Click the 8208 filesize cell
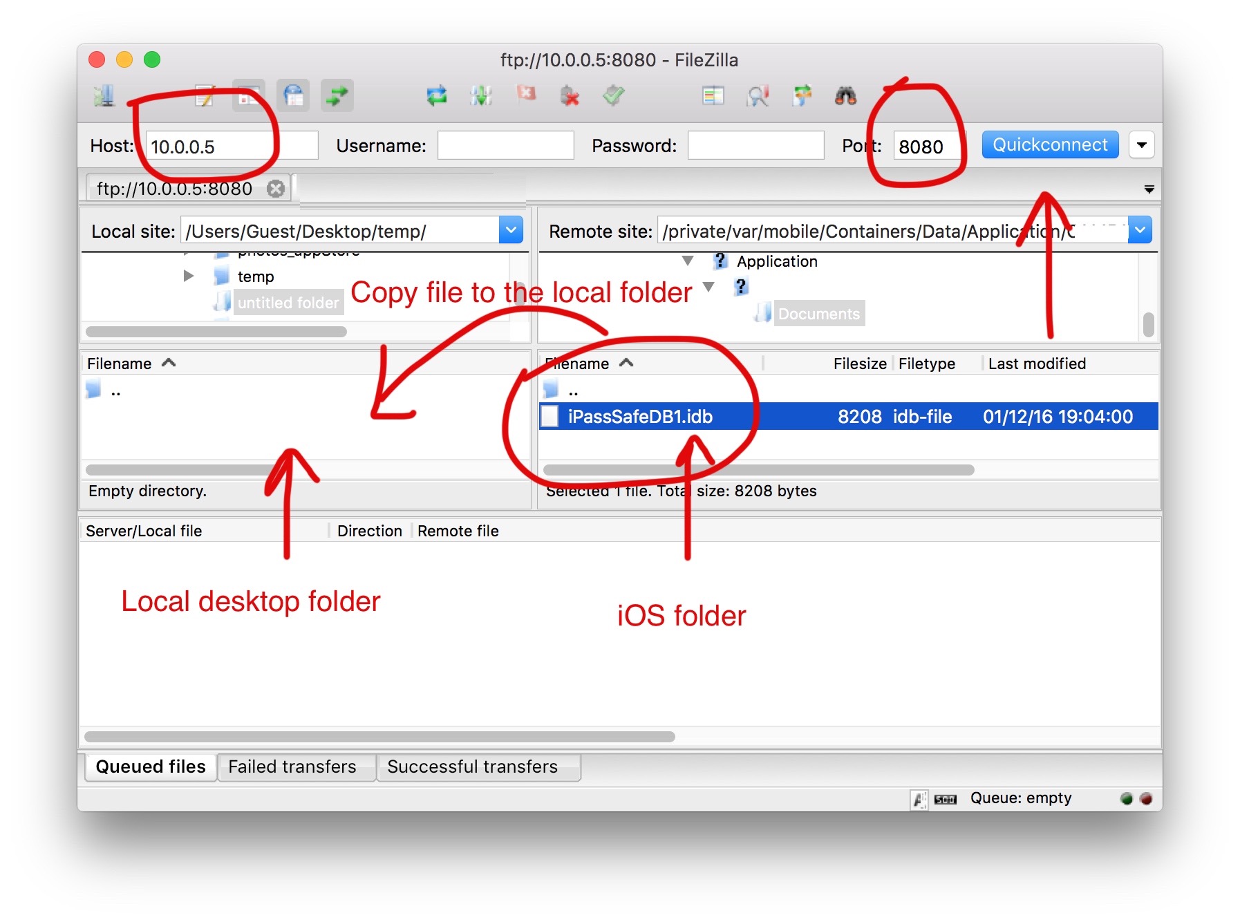Screen dimensions: 1240x922 [860, 417]
